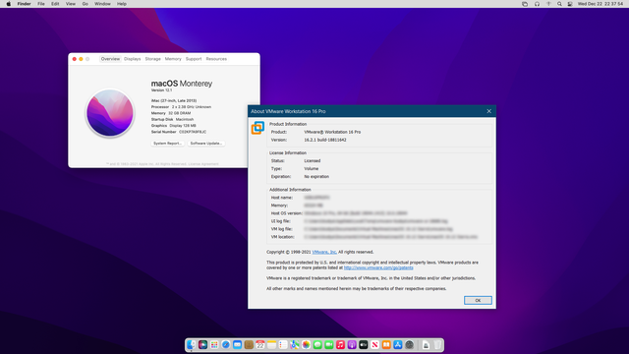Open Books from the Dock
The image size is (629, 354).
(386, 345)
